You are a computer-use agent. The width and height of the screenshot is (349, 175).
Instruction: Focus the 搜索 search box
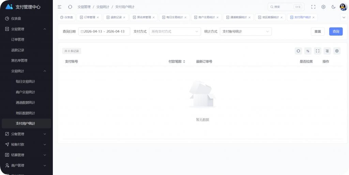click(286, 7)
